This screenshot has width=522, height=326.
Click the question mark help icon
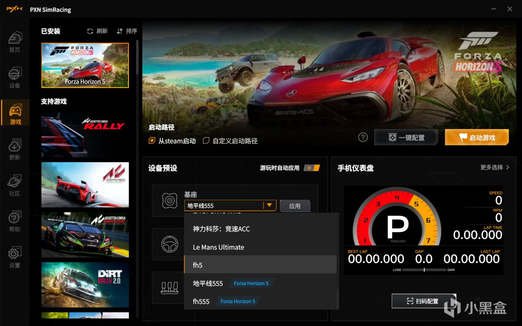pyautogui.click(x=363, y=137)
